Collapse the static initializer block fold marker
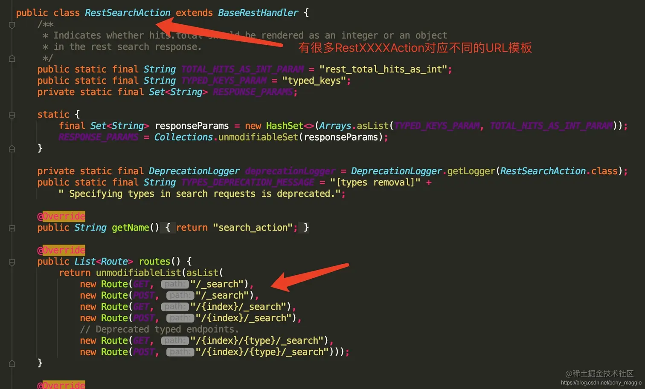The width and height of the screenshot is (645, 389). [12, 115]
